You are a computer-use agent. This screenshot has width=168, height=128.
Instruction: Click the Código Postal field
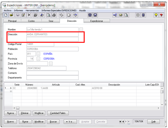40,44
